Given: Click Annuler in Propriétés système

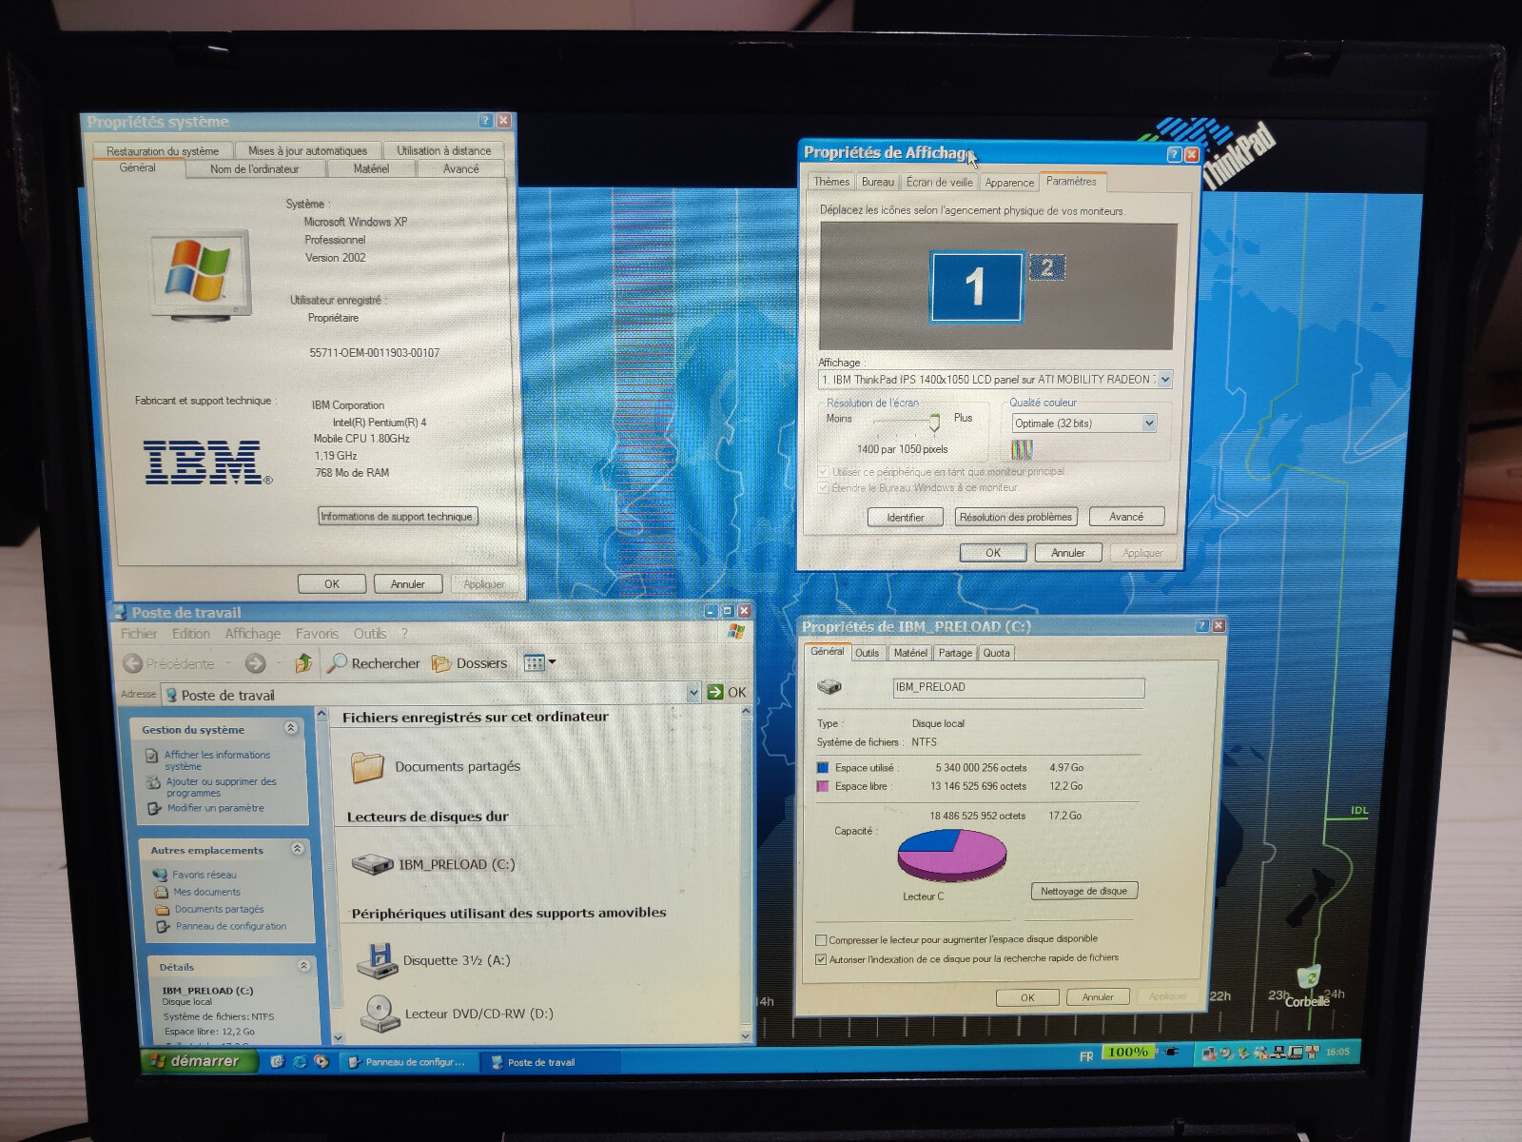Looking at the screenshot, I should (408, 584).
